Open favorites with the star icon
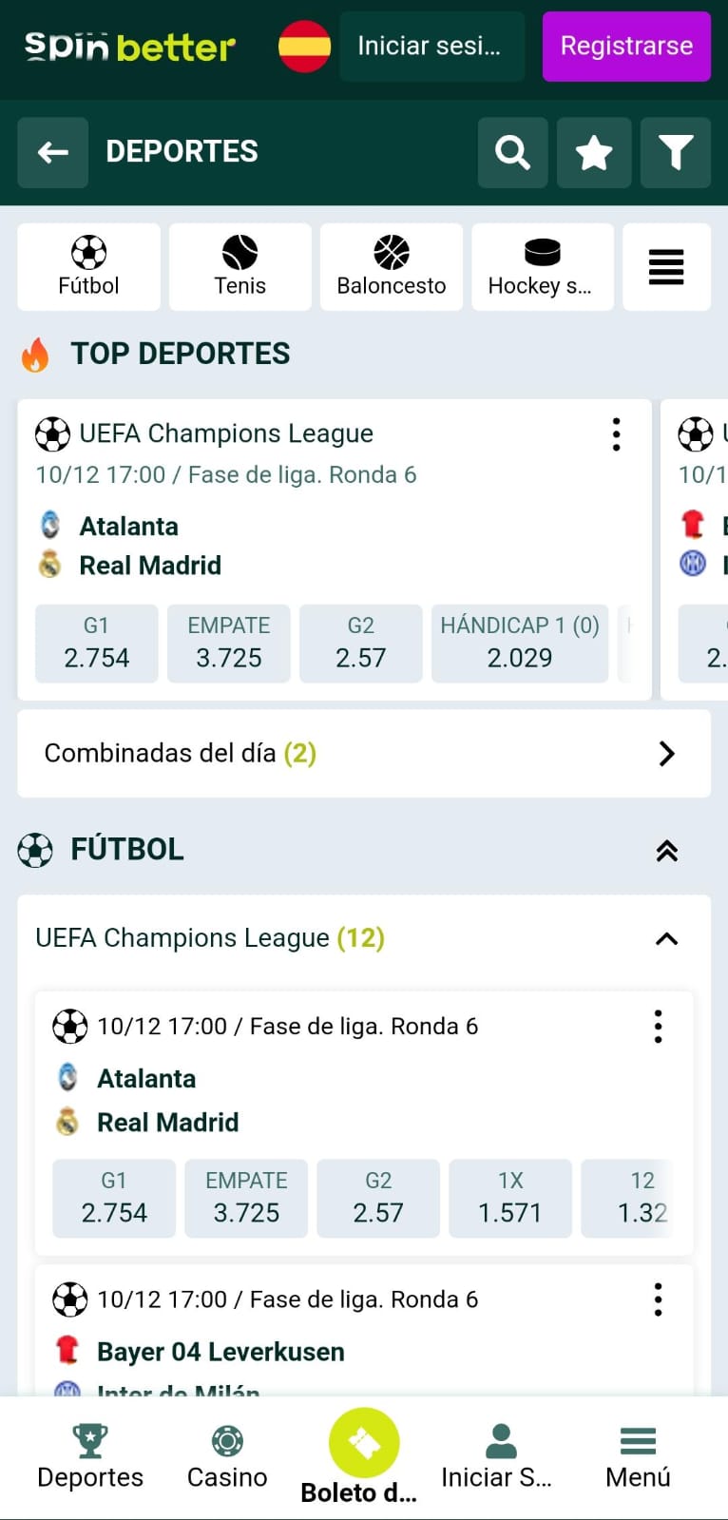 point(594,152)
